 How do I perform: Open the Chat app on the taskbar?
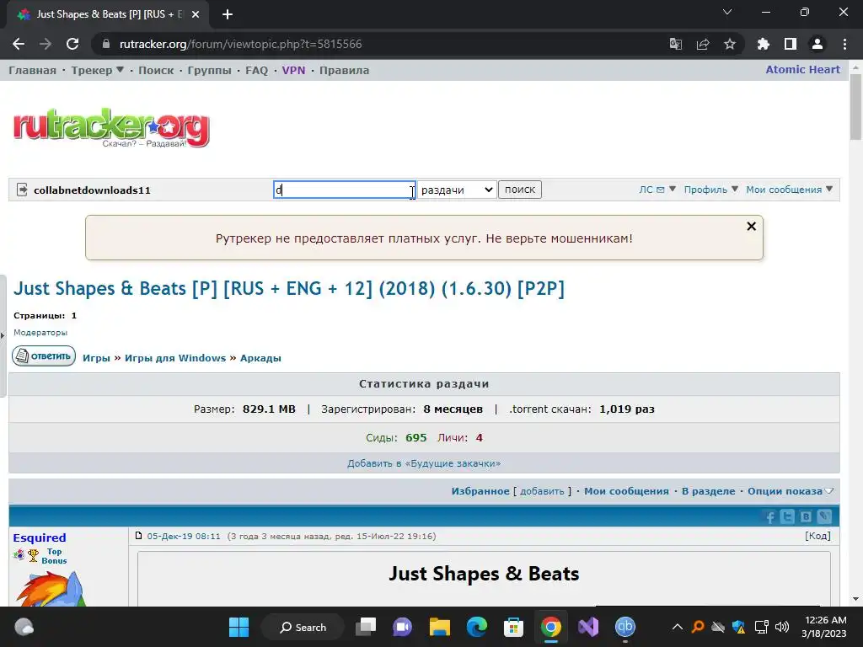[x=402, y=627]
